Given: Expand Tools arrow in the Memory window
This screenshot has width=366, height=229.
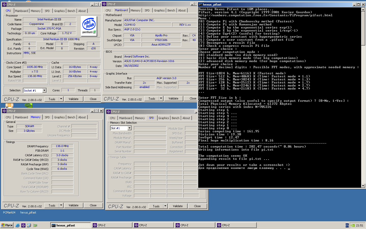Looking at the screenshot, I should pos(61,205).
